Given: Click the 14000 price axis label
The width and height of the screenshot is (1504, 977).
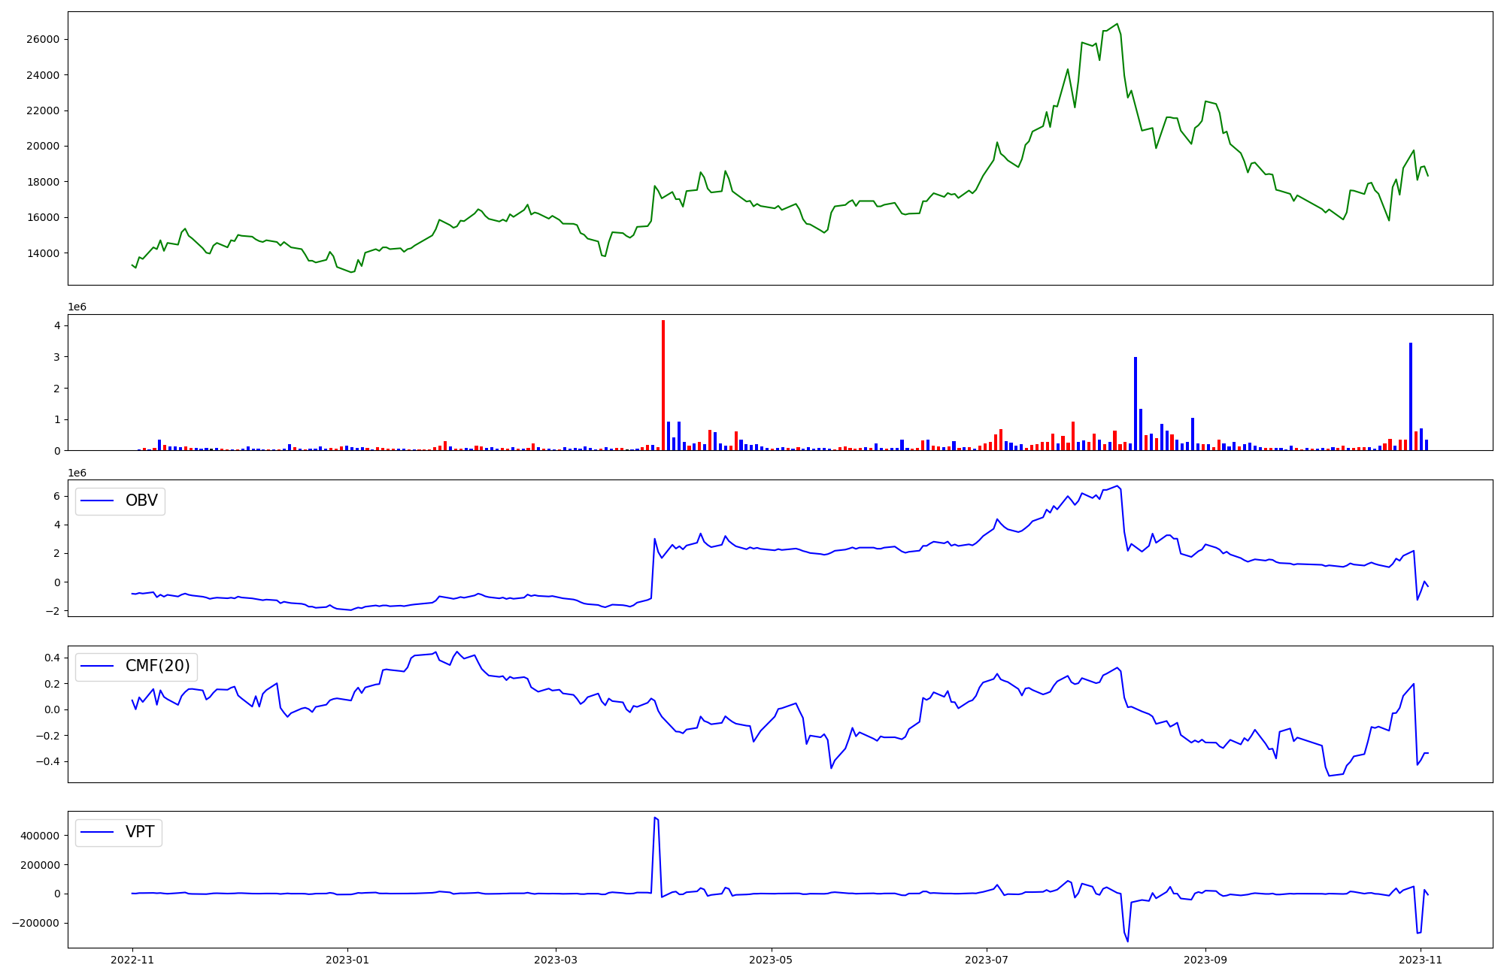Looking at the screenshot, I should click(x=43, y=253).
